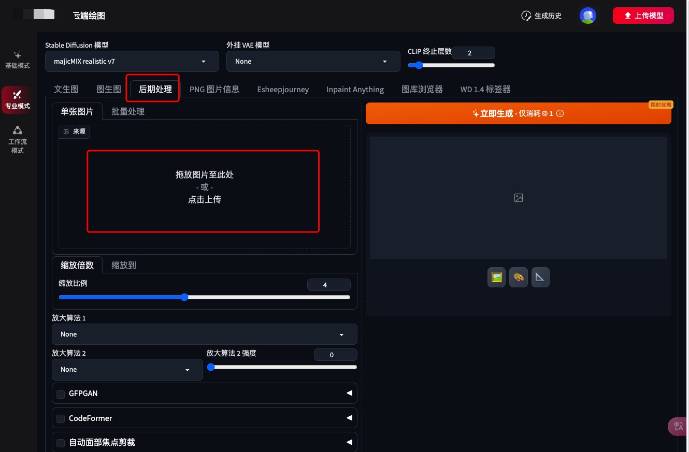Open 工作流模式 from the sidebar

[x=17, y=139]
